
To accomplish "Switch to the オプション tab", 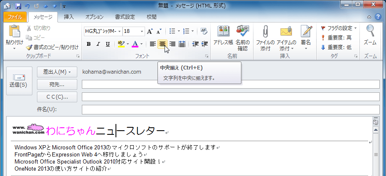I will tap(94, 17).
